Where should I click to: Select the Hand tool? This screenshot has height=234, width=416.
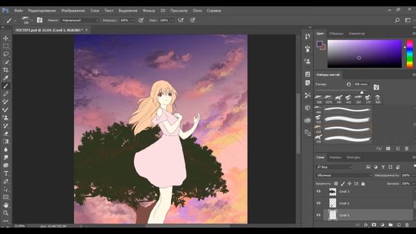click(x=6, y=205)
